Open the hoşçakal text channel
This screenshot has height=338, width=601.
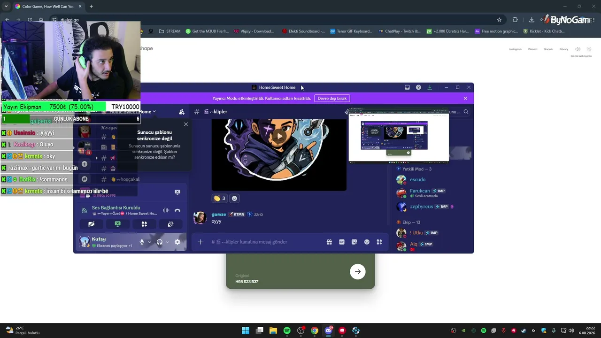tap(120, 179)
